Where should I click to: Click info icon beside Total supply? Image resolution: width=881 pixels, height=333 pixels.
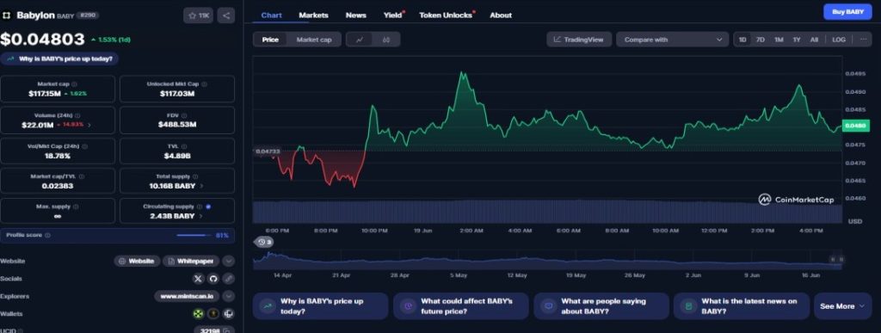[x=195, y=176]
